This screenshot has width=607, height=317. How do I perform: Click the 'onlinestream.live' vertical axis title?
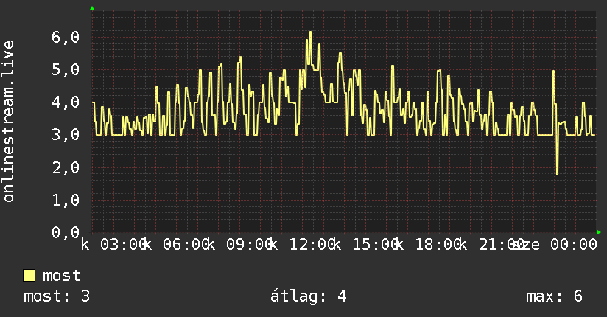pyautogui.click(x=9, y=122)
